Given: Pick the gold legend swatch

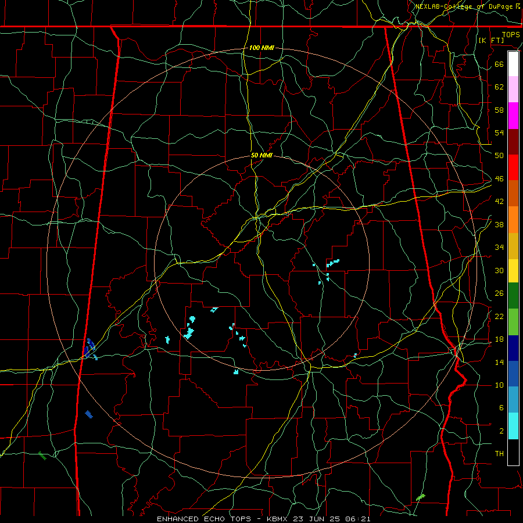Looking at the screenshot, I should (513, 246).
